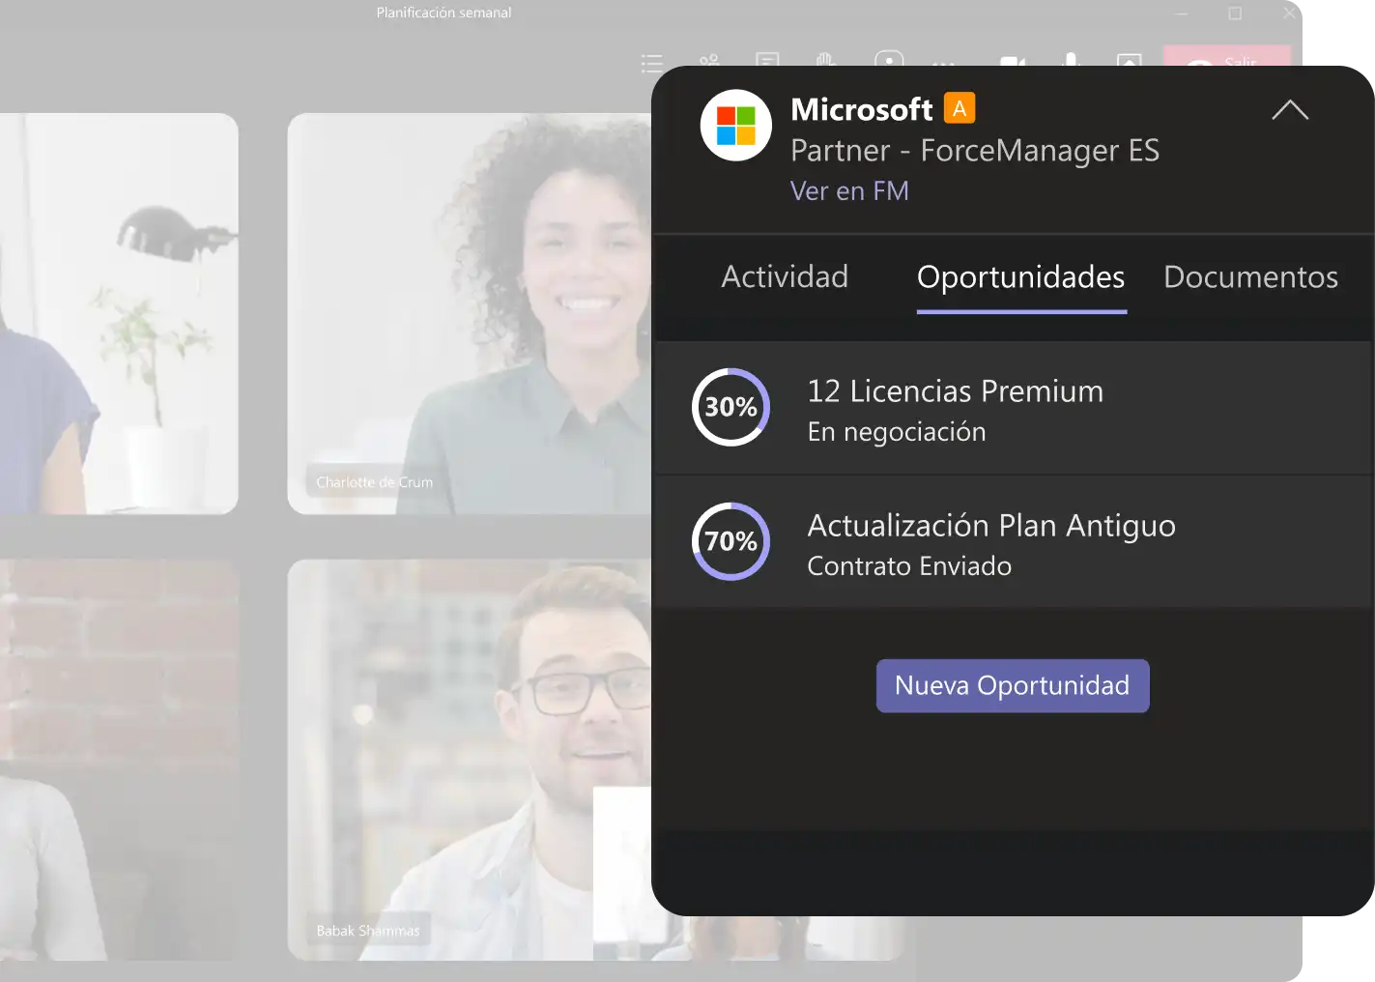
Task: Click the Contrato Enviado status text
Action: pos(909,565)
